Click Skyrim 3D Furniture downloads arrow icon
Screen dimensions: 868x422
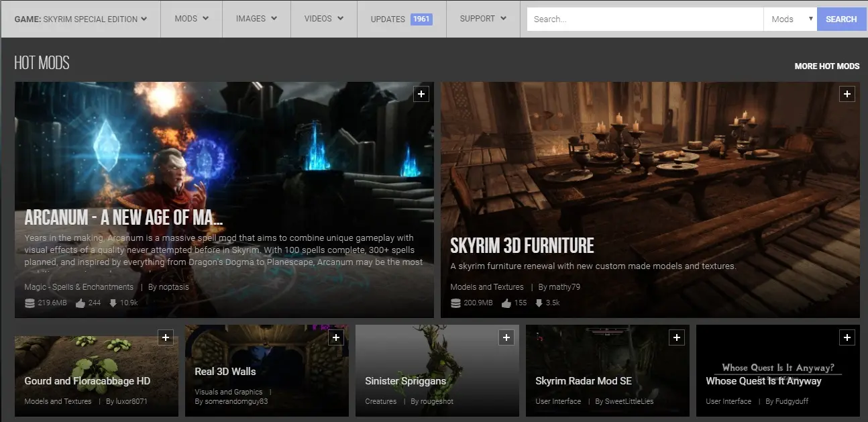pyautogui.click(x=539, y=303)
